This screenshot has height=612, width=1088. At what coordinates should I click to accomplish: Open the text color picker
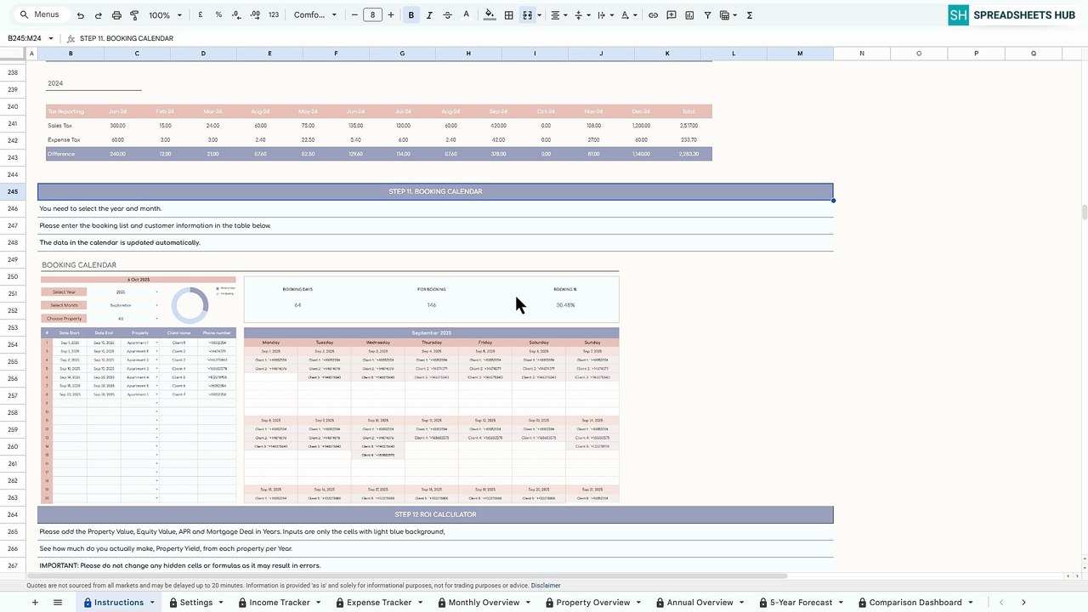click(x=466, y=15)
